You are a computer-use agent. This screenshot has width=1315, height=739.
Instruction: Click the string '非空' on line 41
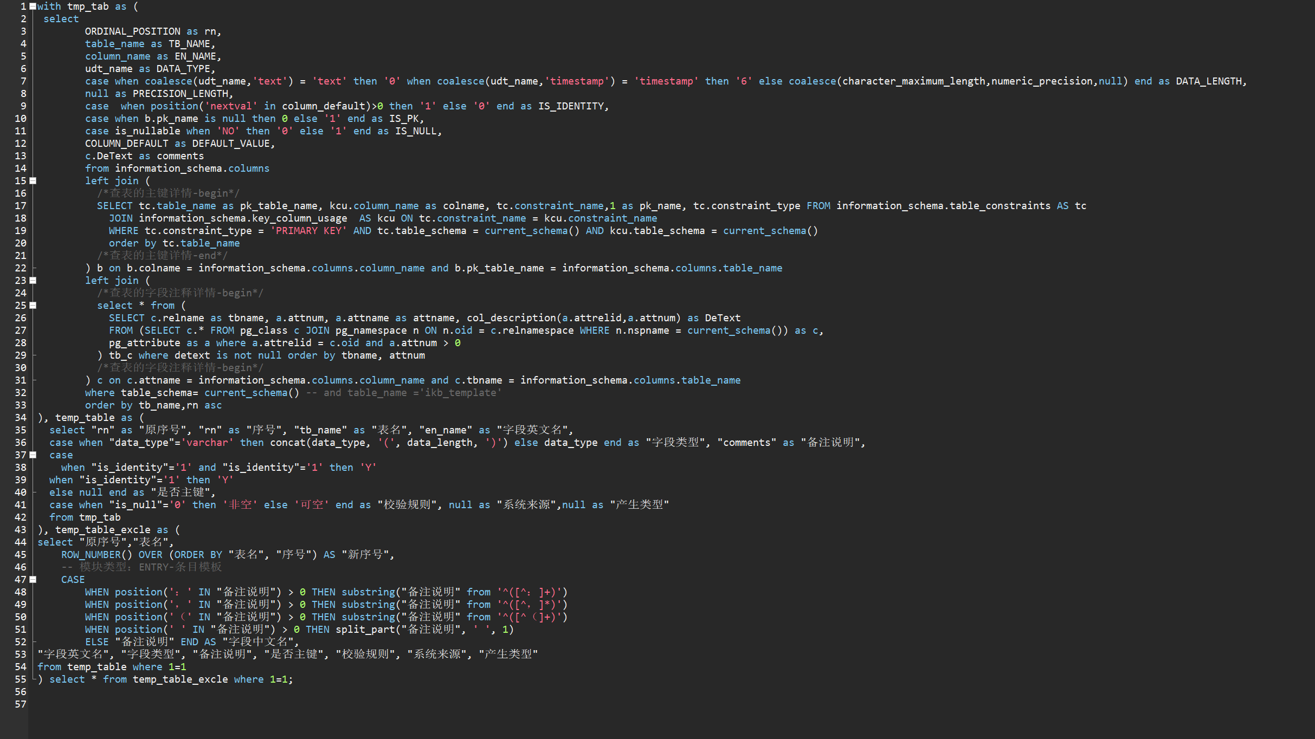click(240, 505)
